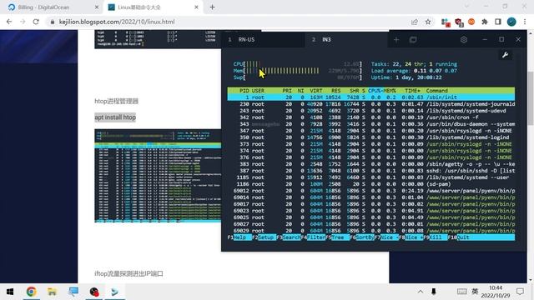Select the /sbin/init process row
Image resolution: width=534 pixels, height=300 pixels.
(371, 97)
